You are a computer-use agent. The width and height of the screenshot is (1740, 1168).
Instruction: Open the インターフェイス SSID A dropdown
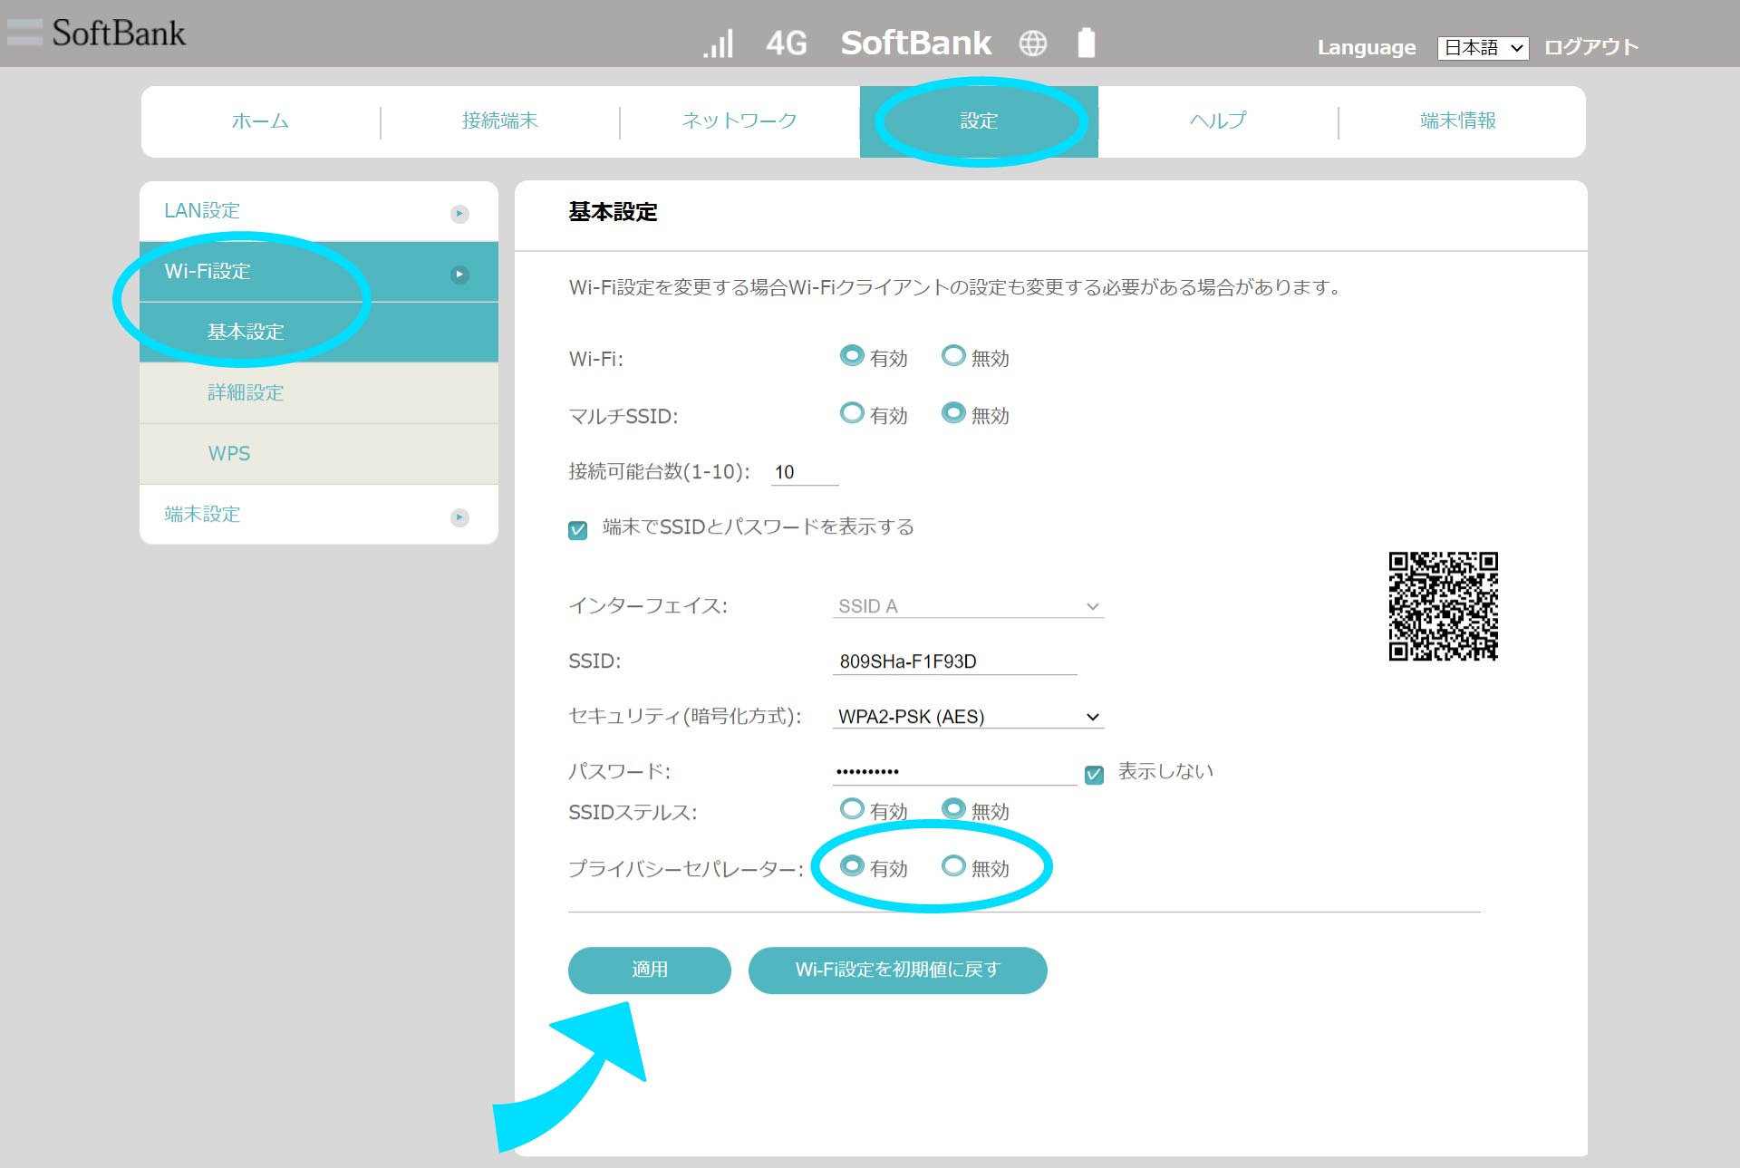tap(967, 606)
